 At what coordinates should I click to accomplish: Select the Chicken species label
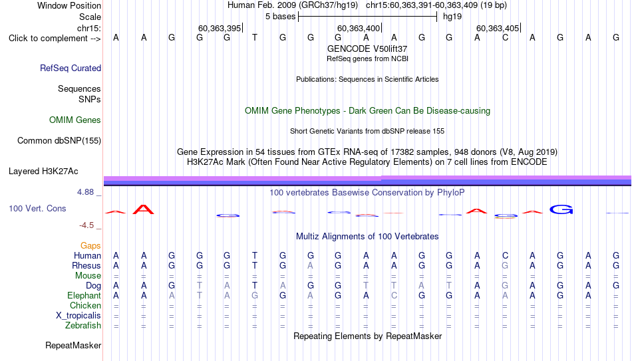85,305
